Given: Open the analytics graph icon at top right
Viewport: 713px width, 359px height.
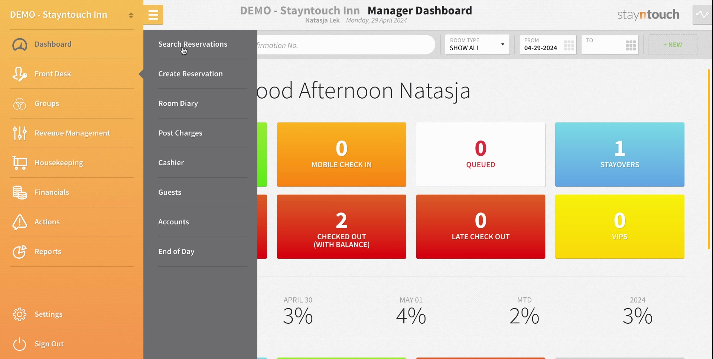Looking at the screenshot, I should coord(702,15).
